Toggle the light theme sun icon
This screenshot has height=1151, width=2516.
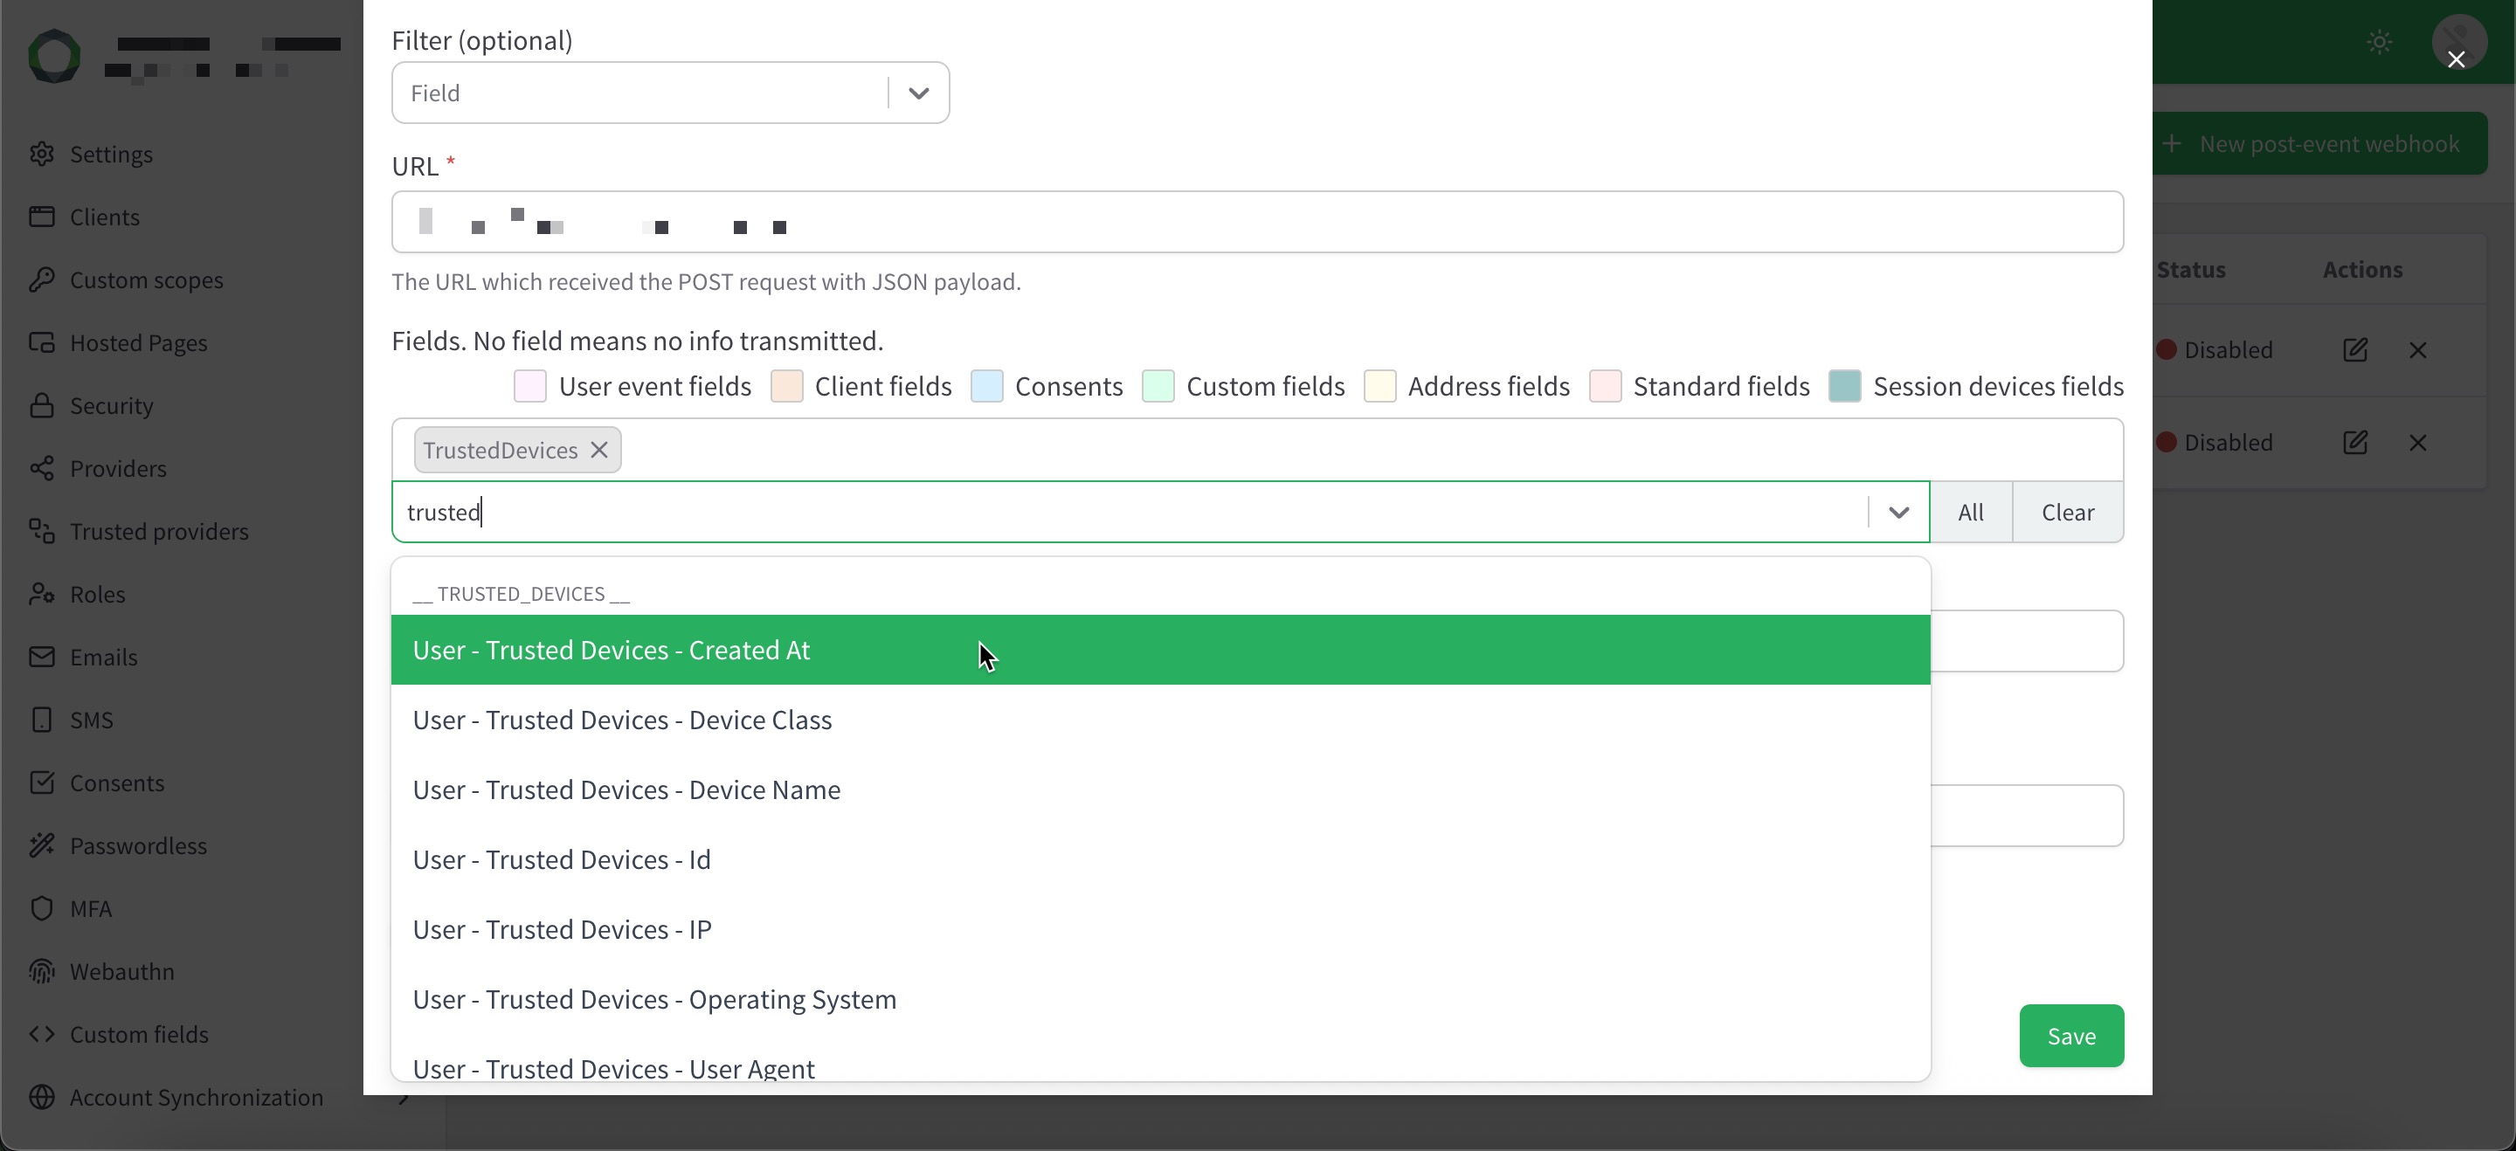[x=2379, y=42]
